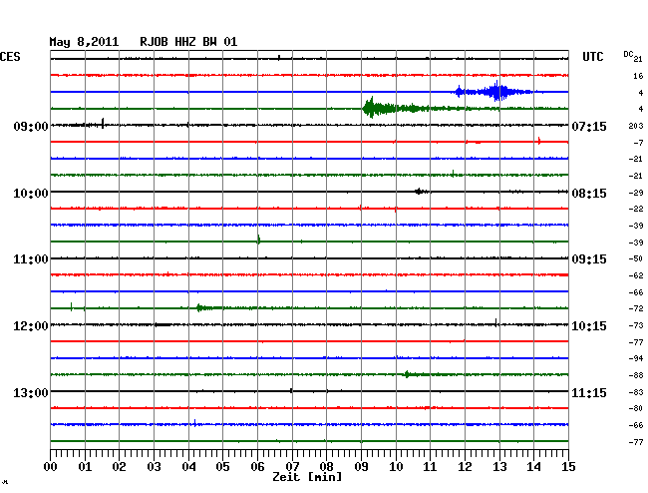
Task: Click the small blue spike on the second-last trace
Action: [195, 422]
